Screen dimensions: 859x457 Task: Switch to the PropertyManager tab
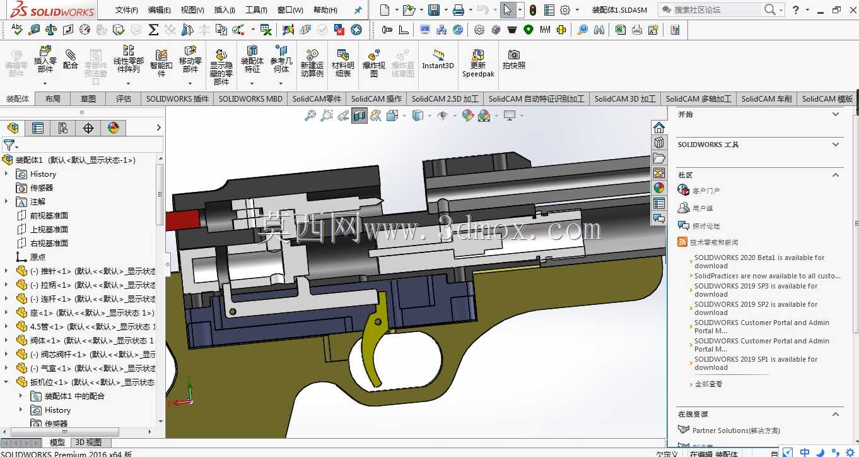point(38,128)
